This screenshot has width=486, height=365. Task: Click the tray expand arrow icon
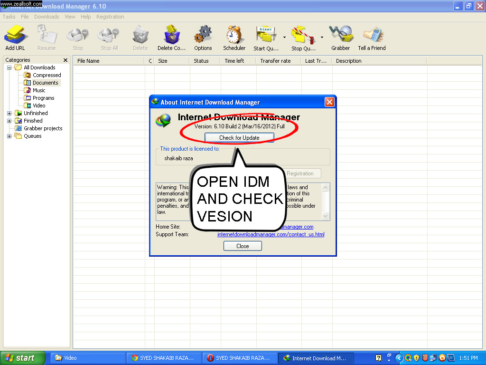(x=399, y=358)
